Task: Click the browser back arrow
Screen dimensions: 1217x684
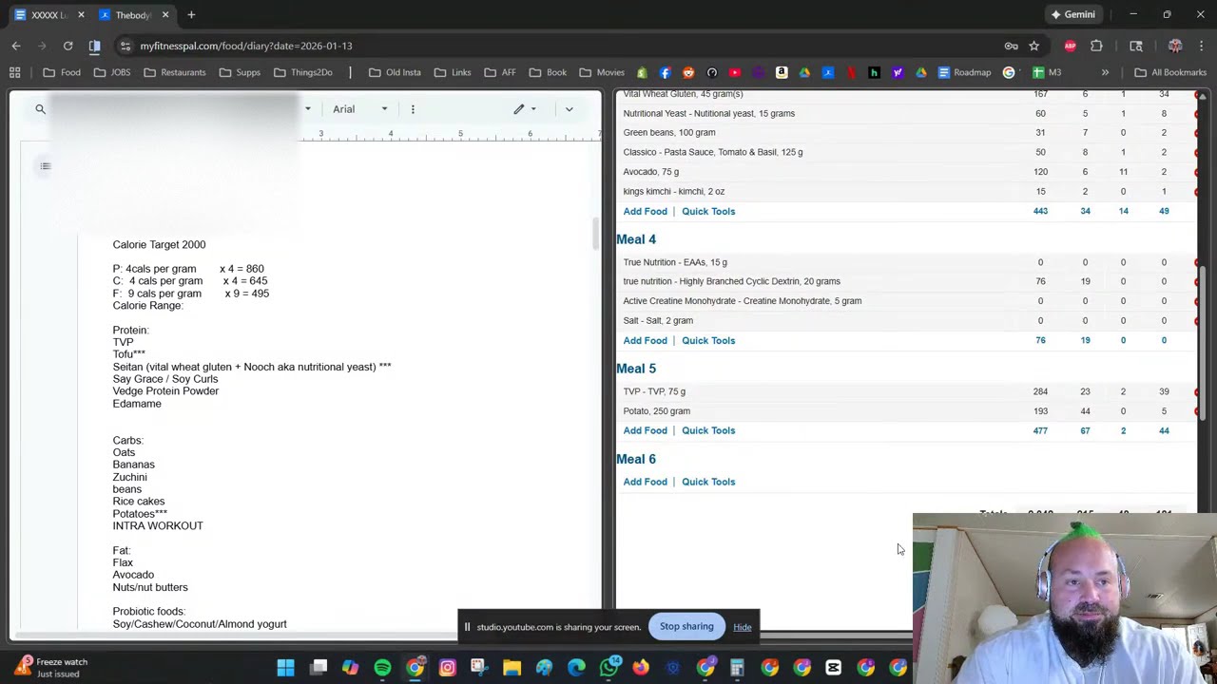Action: point(16,46)
